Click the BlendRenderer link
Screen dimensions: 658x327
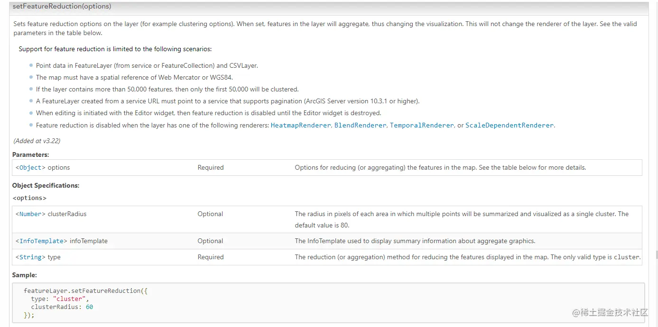(360, 126)
